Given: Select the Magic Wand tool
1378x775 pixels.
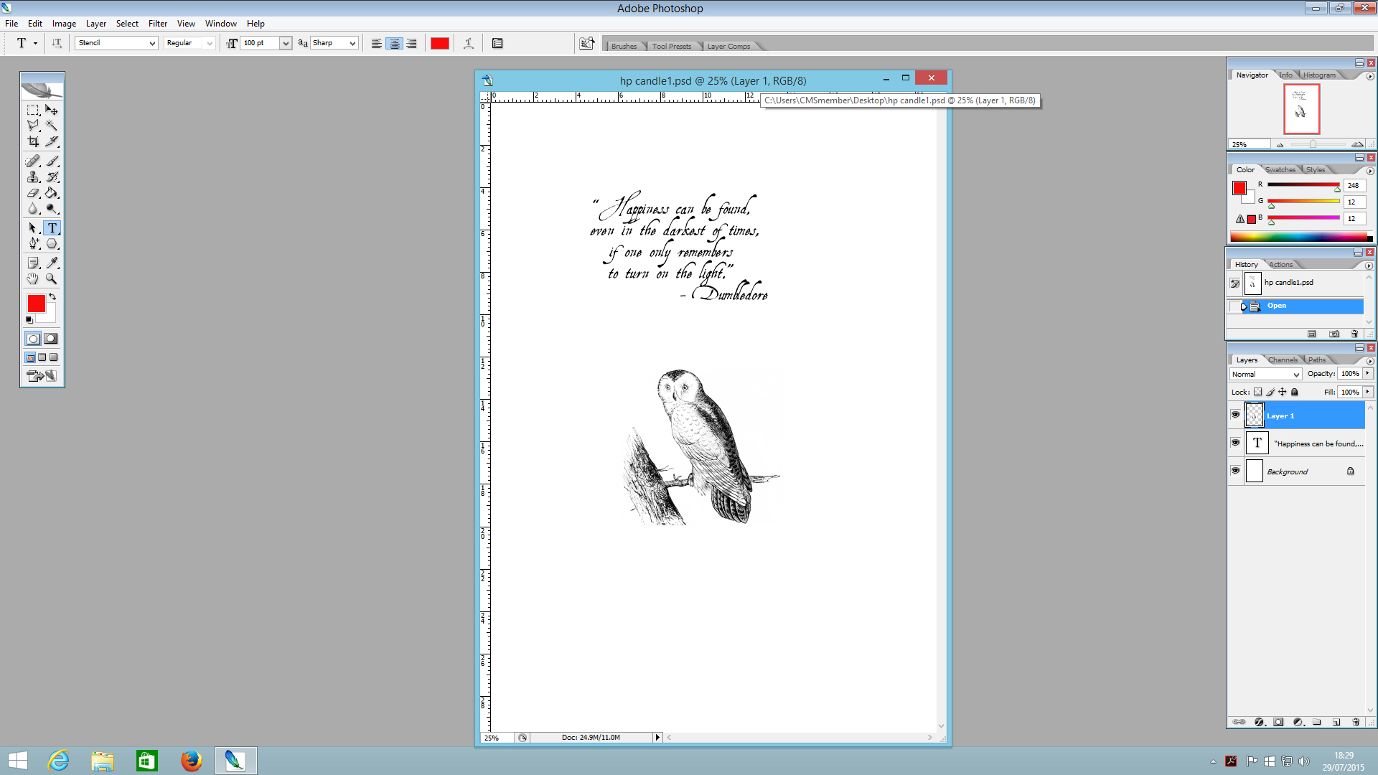Looking at the screenshot, I should click(52, 126).
